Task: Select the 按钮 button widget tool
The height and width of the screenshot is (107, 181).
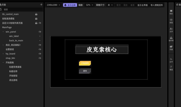Action: (x=171, y=21)
